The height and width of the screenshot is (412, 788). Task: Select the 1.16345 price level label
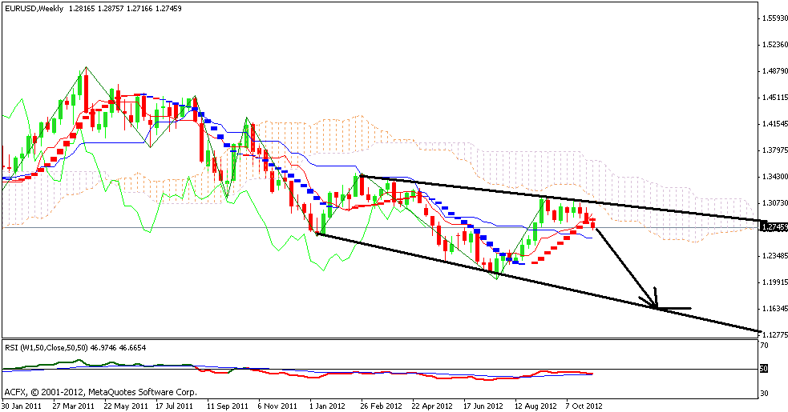(774, 308)
